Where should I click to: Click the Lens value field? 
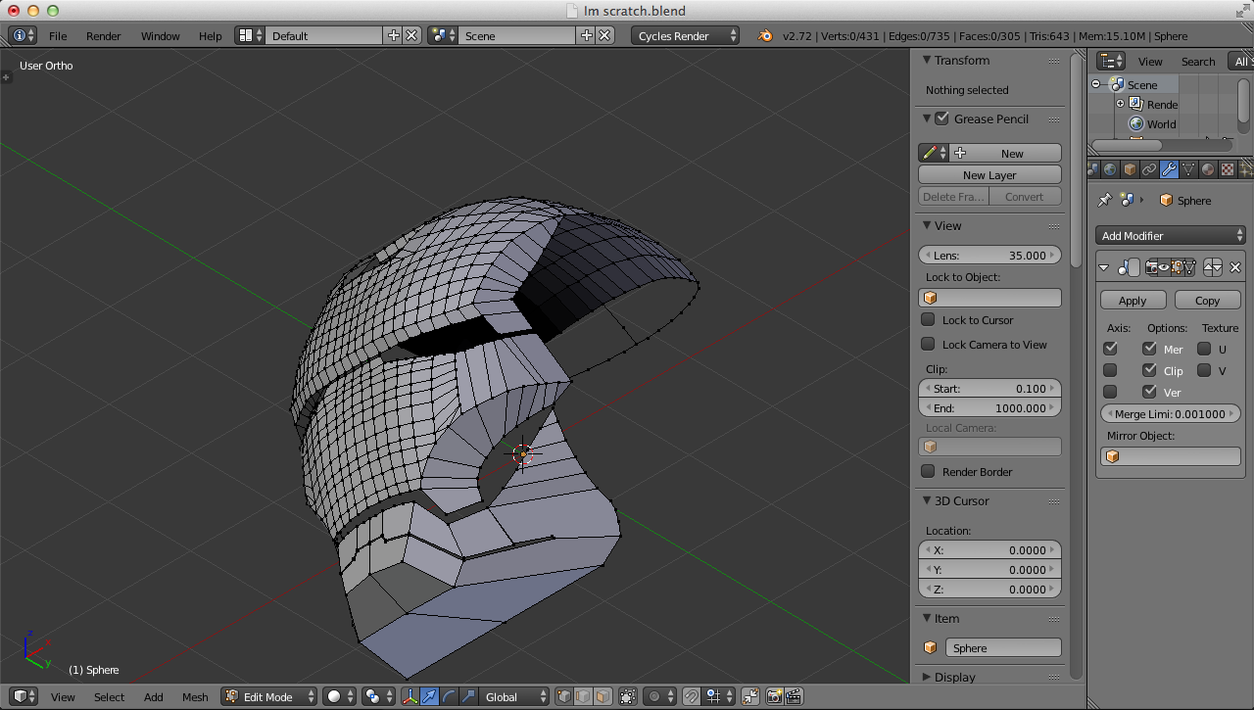pyautogui.click(x=989, y=255)
